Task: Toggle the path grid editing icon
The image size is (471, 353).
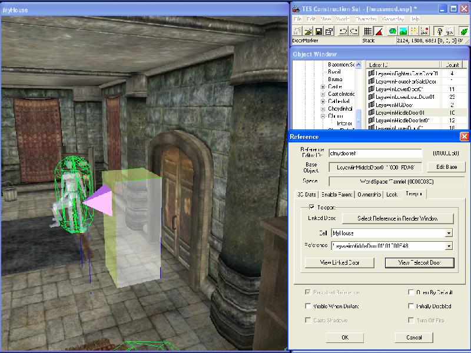Action: pyautogui.click(x=414, y=31)
